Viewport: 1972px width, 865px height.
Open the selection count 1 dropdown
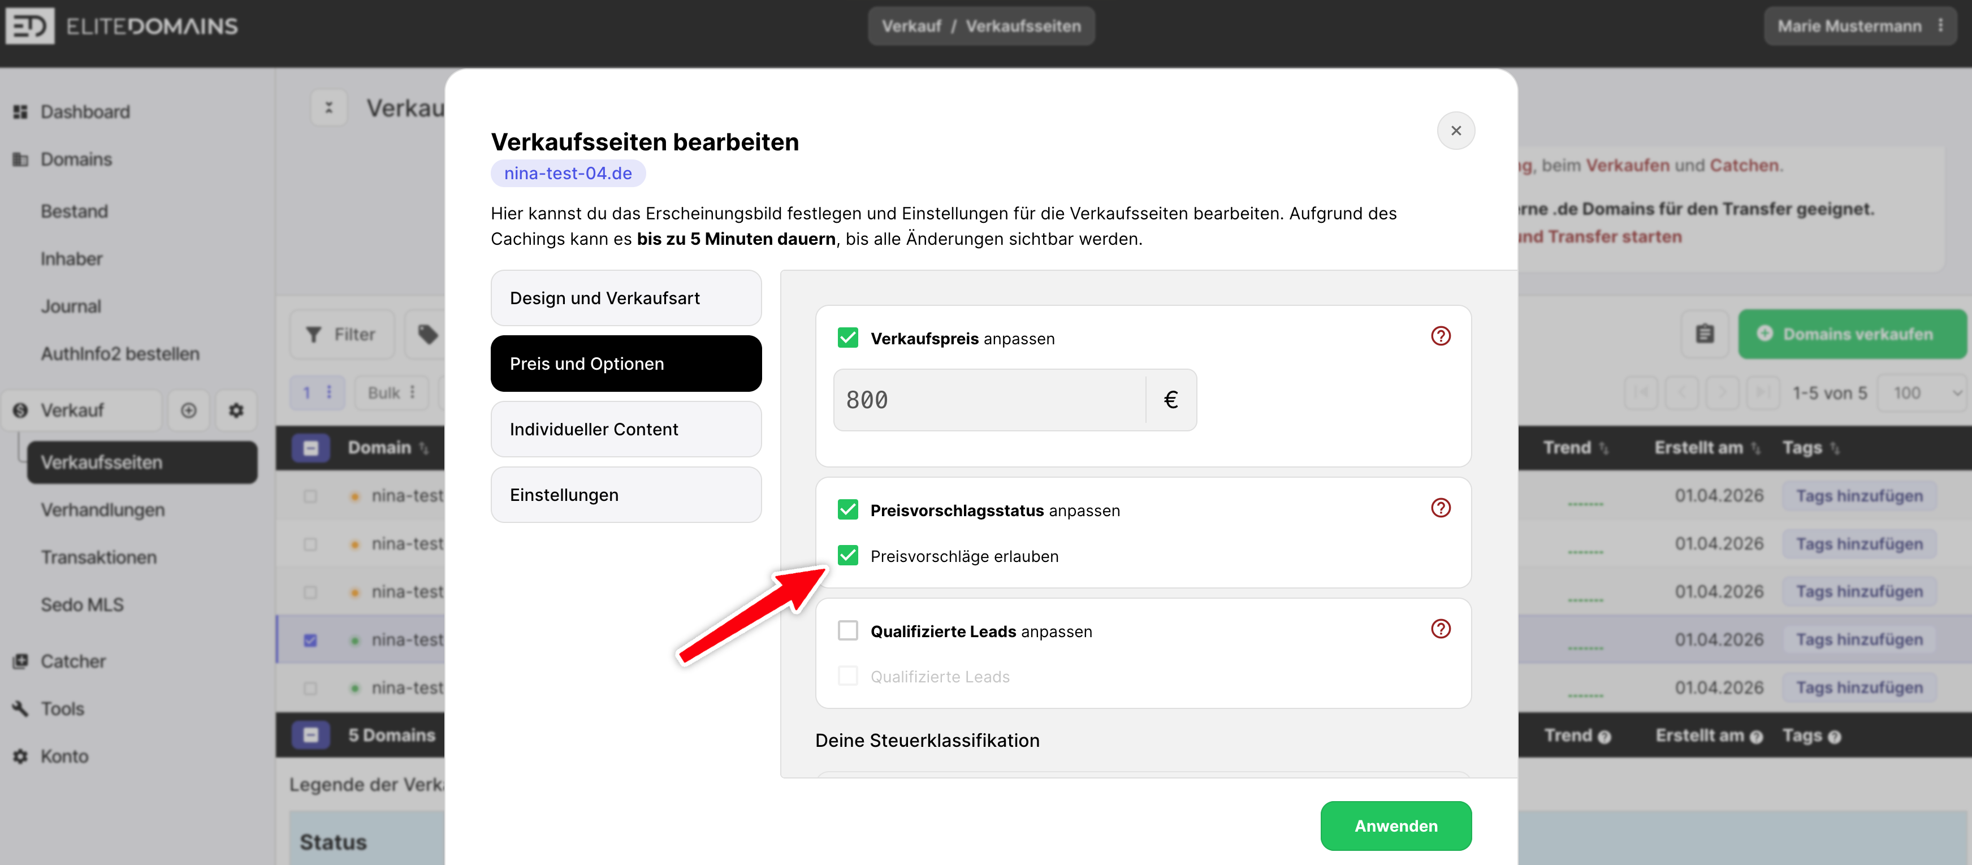[x=318, y=393]
